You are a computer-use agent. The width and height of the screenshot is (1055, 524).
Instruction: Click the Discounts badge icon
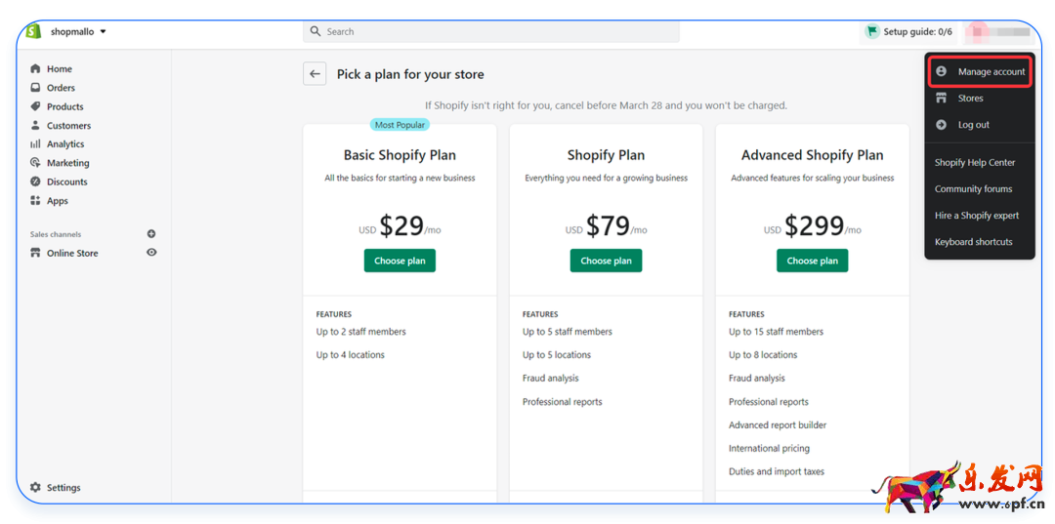[x=36, y=181]
